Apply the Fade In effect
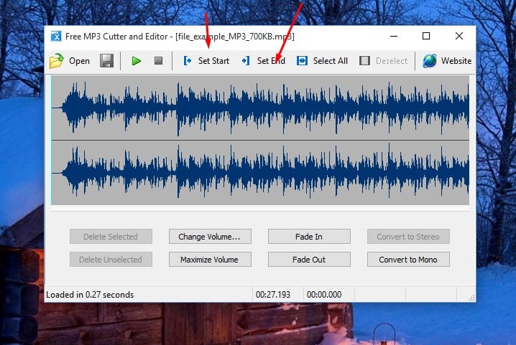 click(x=308, y=237)
